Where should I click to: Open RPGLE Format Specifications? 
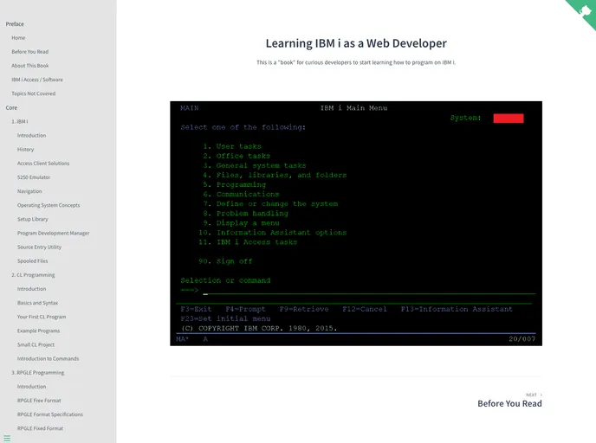[x=50, y=414]
